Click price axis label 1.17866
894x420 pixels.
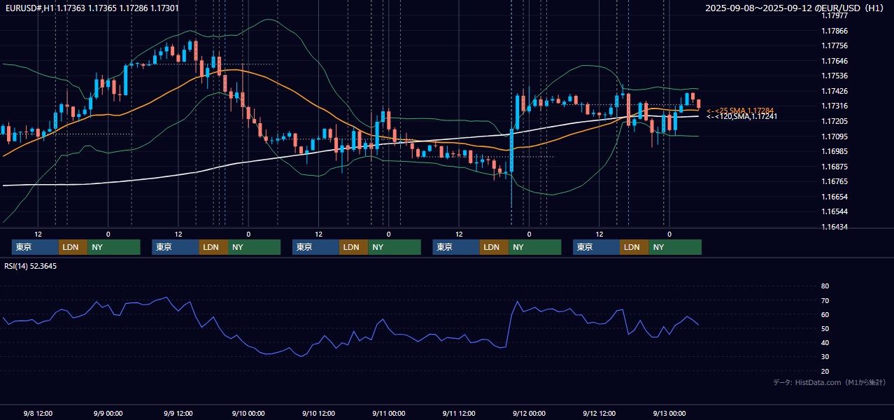834,31
